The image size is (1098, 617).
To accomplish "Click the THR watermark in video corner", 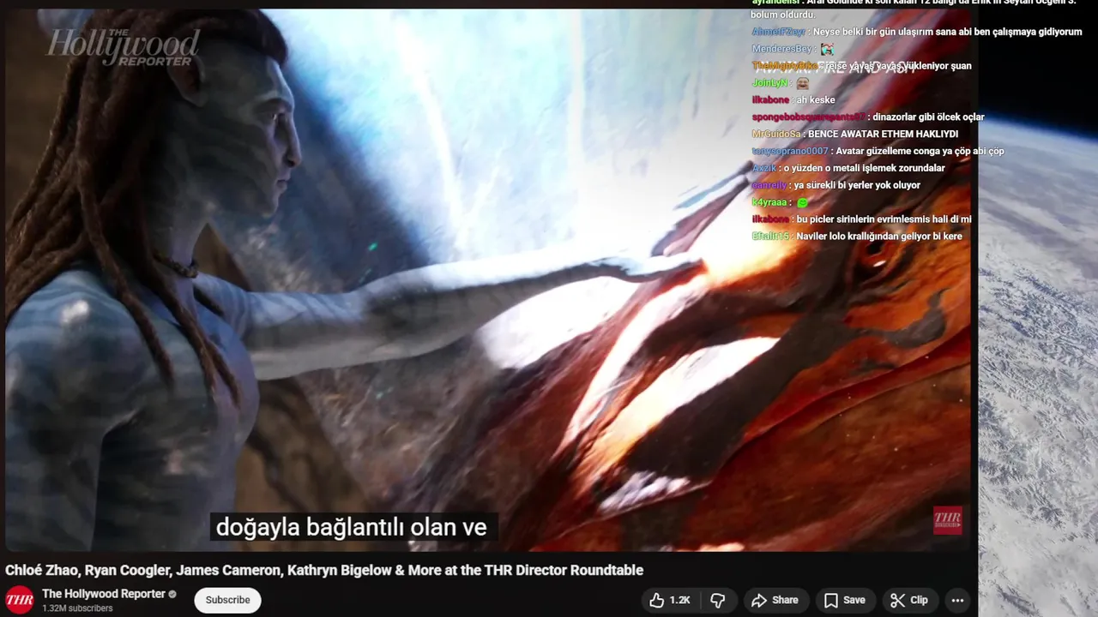I will coord(947,520).
